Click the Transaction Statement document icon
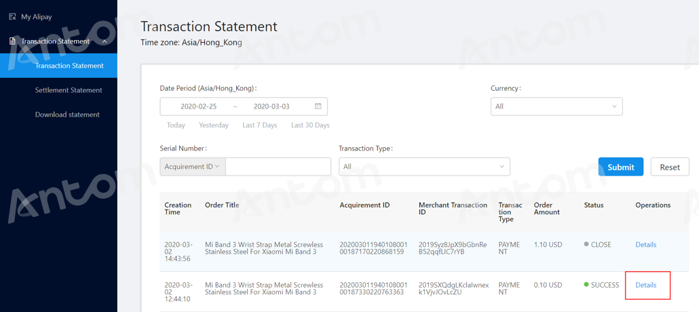Screen dimensions: 699x312 point(12,41)
